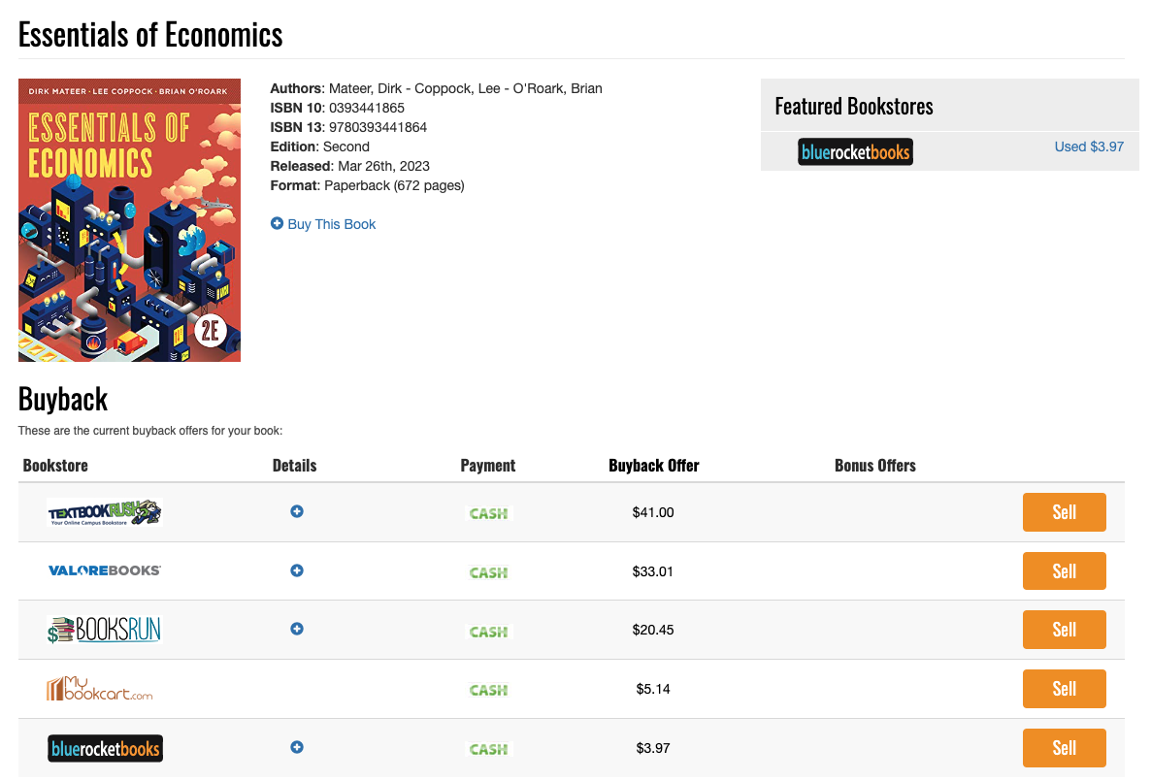Open the BooksRun bookstore logo
The width and height of the screenshot is (1151, 781).
104,629
